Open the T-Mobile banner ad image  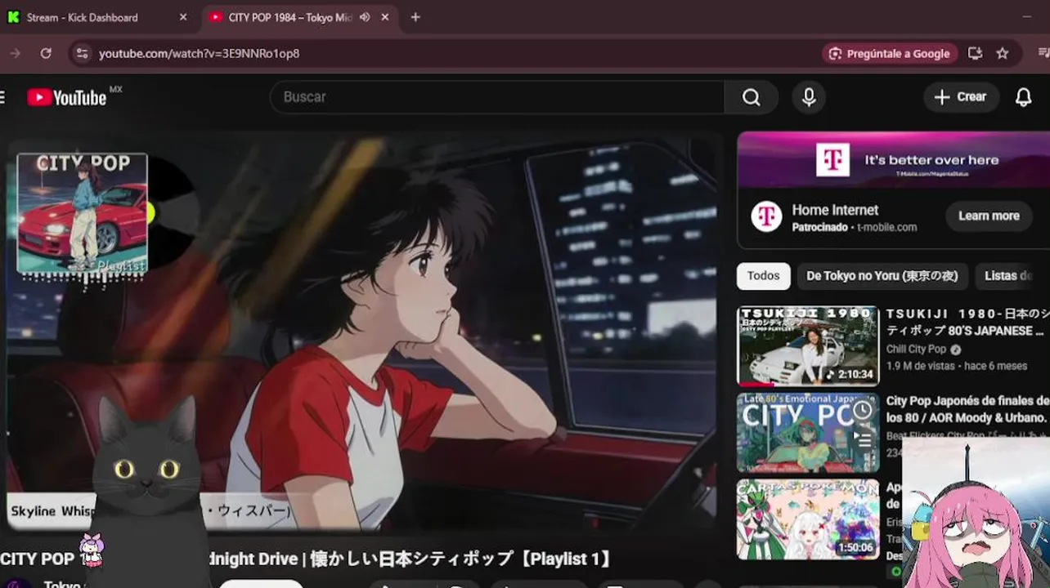[x=894, y=160]
